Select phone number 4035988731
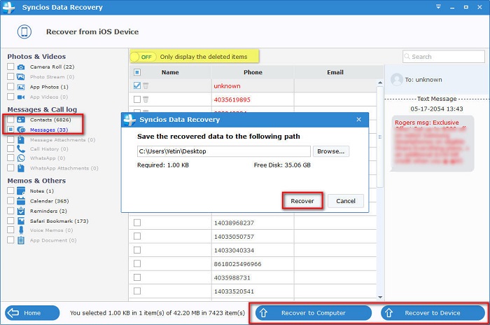Viewport: 490px width, 325px height. tap(232, 278)
